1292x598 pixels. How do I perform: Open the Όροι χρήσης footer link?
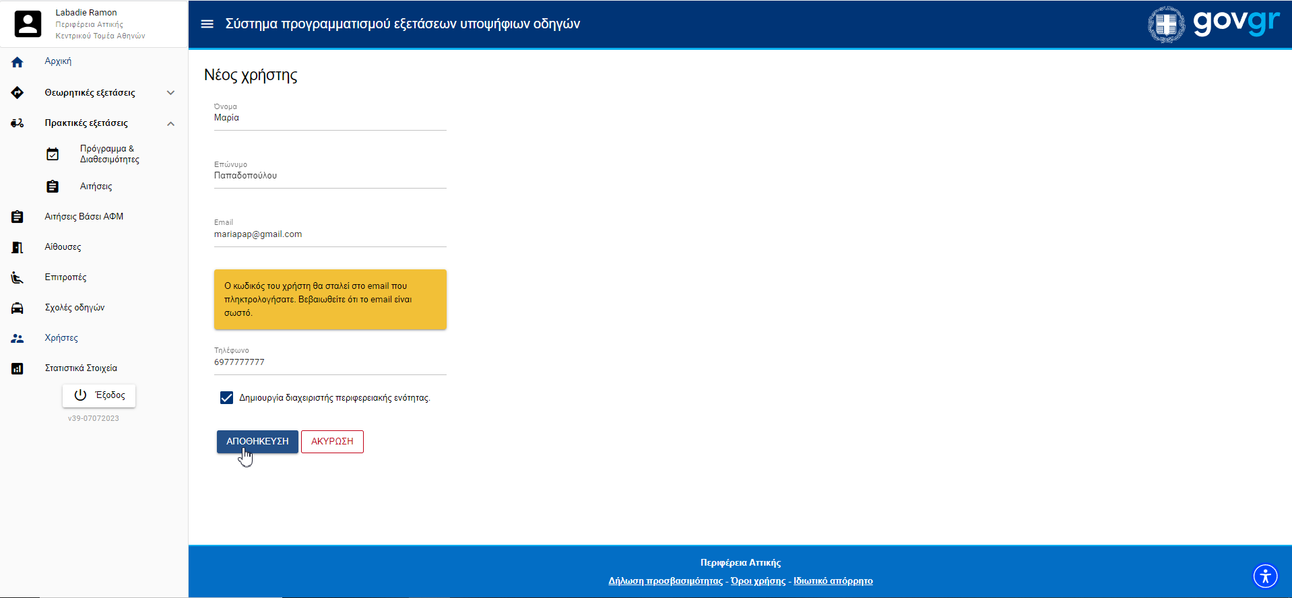point(758,581)
